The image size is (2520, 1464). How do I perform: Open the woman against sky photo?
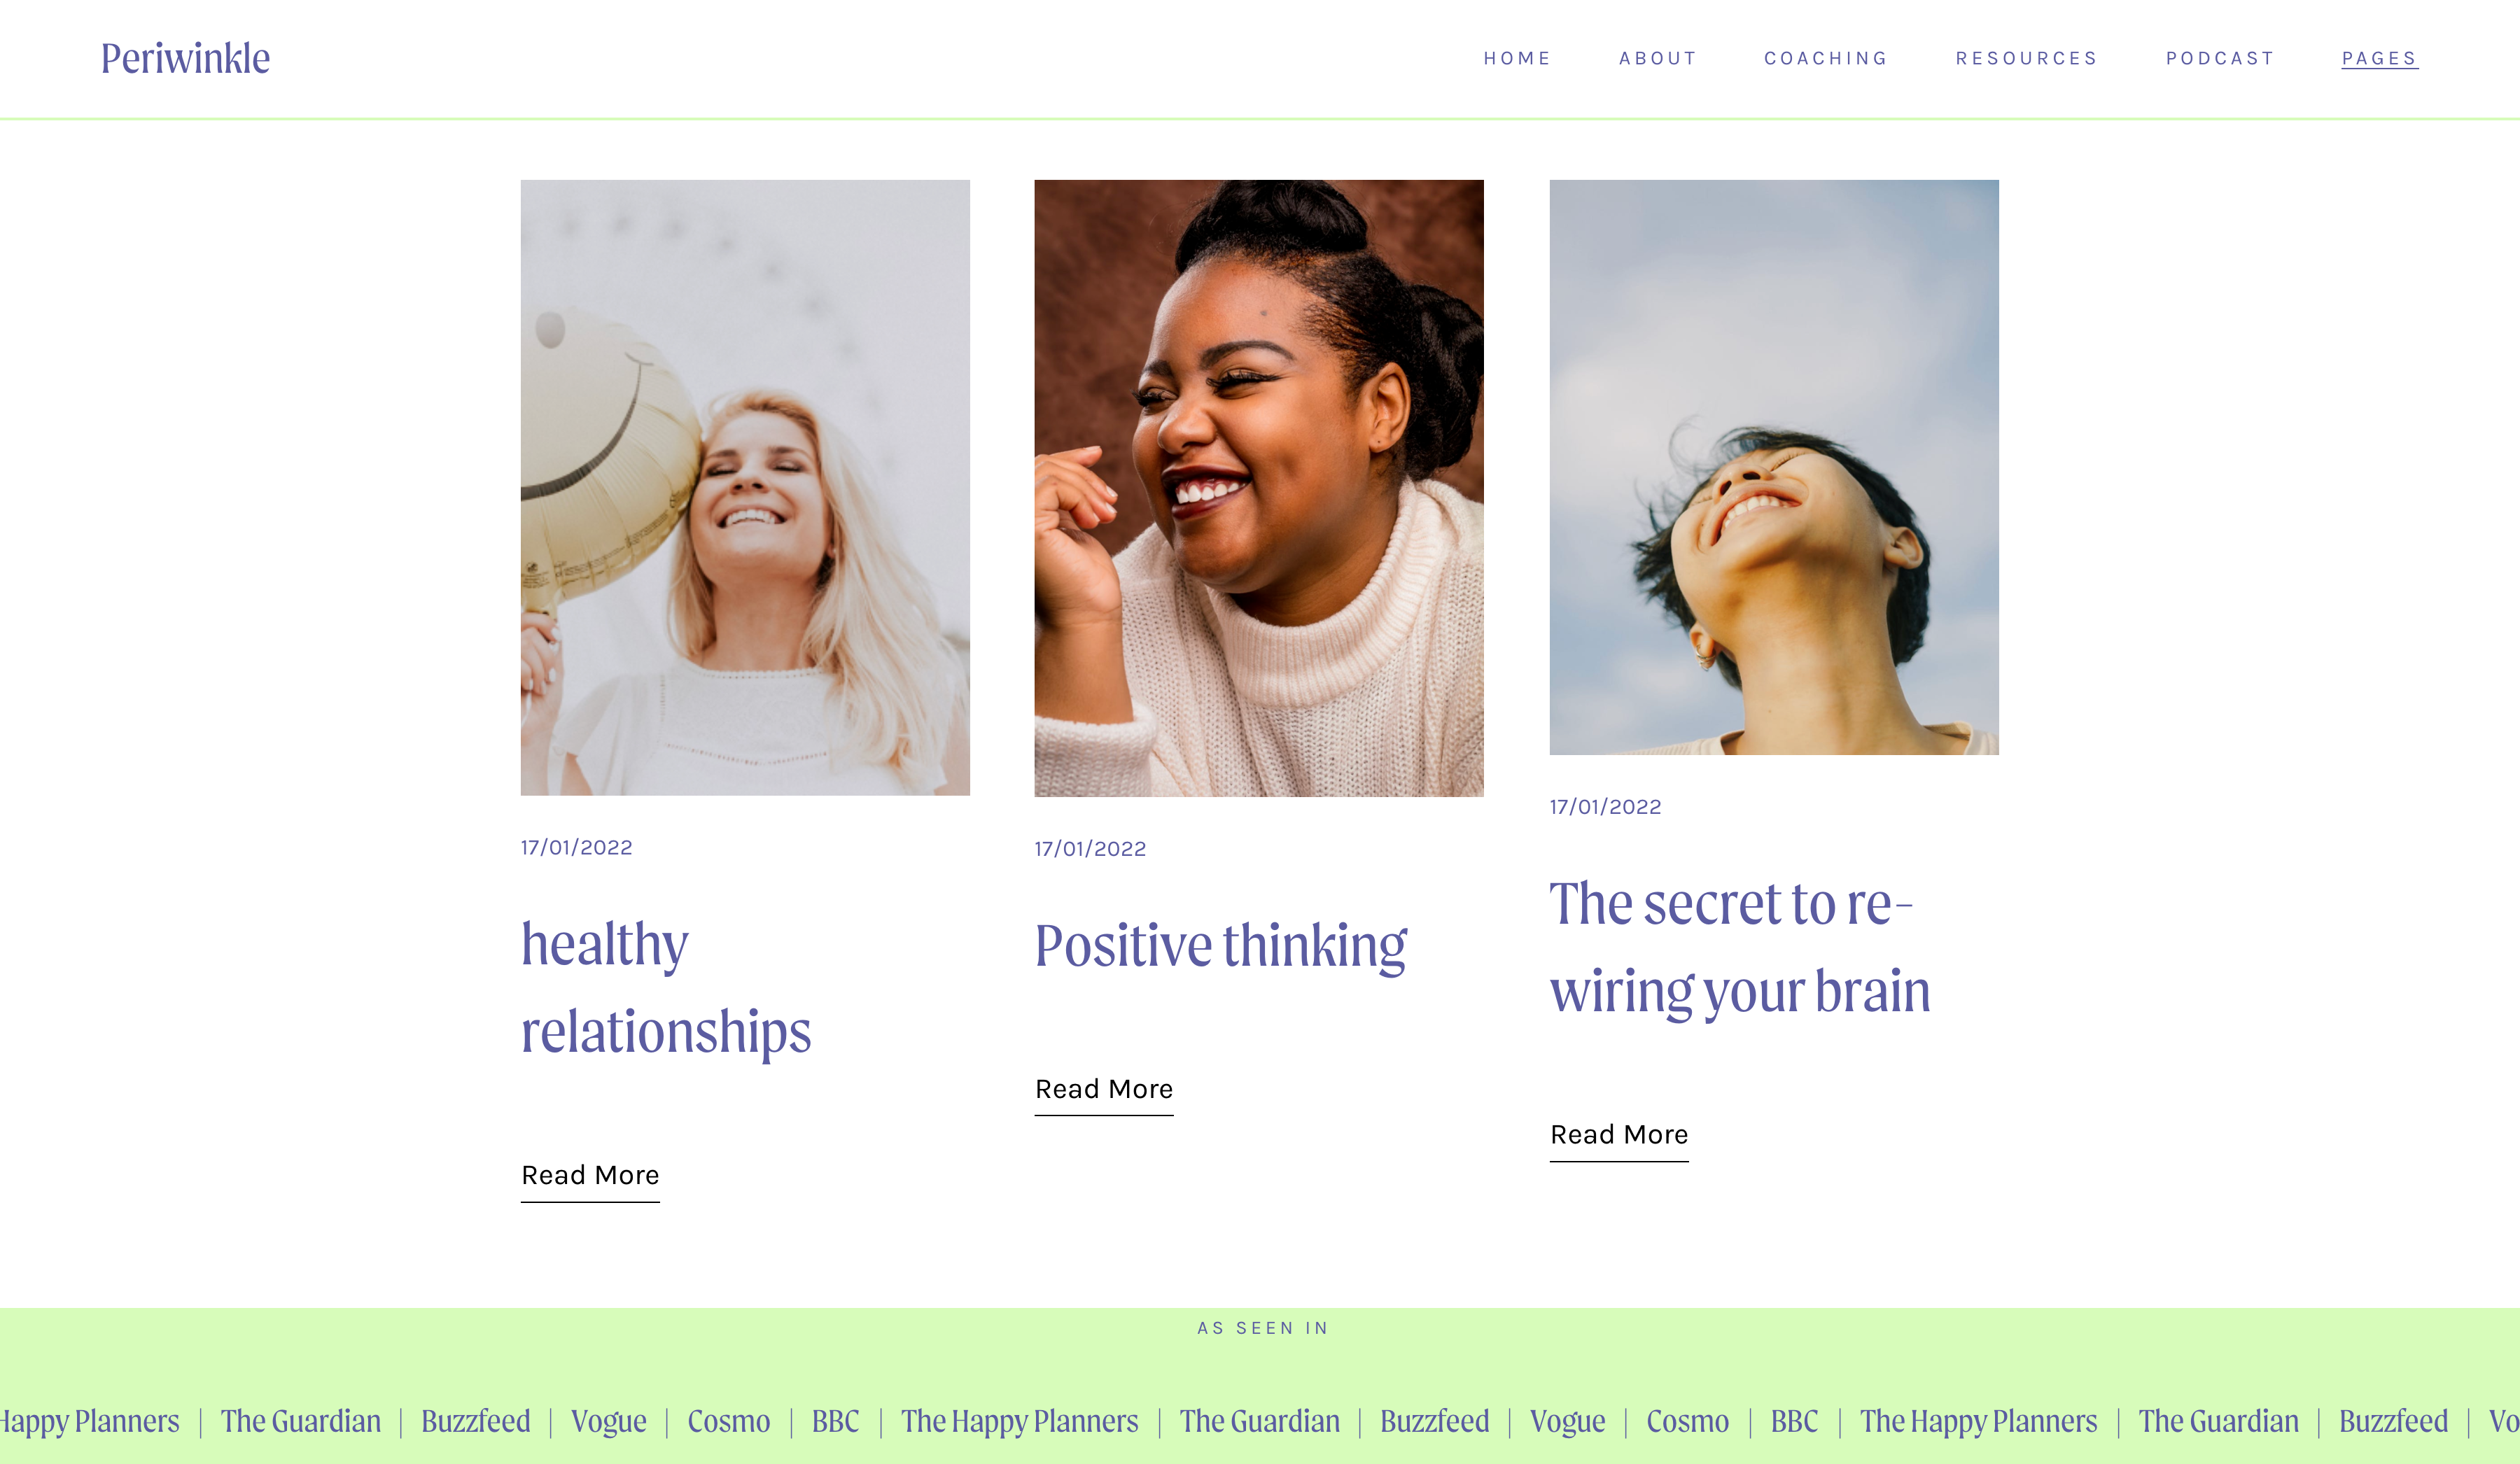point(1774,467)
